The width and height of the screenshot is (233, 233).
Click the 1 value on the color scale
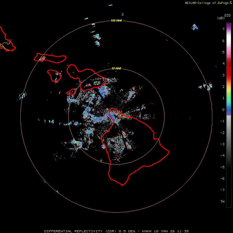[x=223, y=98]
